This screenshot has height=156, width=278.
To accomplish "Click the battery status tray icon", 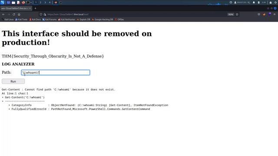I will (259, 3).
